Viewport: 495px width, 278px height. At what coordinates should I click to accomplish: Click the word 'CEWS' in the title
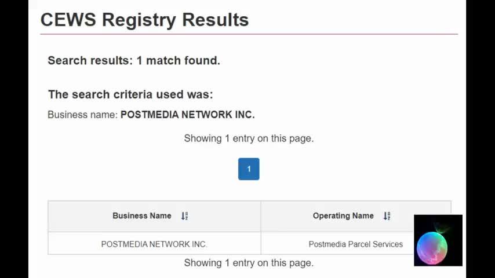point(68,20)
